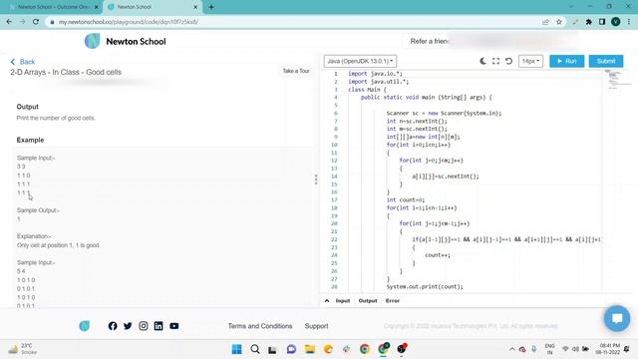This screenshot has height=359, width=638.
Task: Click '2-D Arrays - In Class - Good cells' title
Action: click(66, 72)
